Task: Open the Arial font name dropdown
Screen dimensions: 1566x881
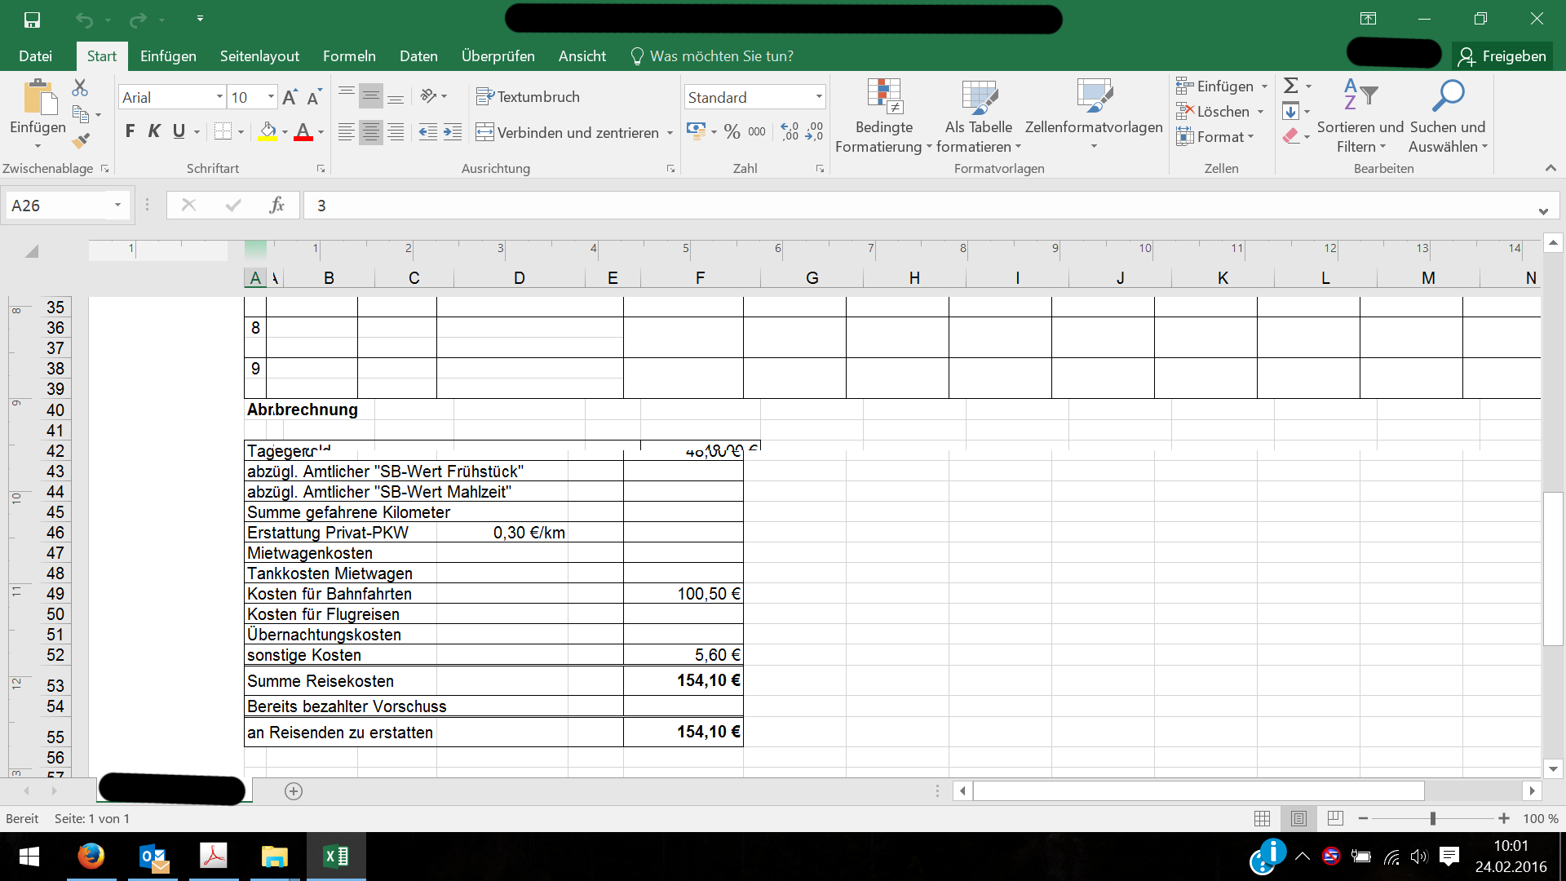Action: coord(219,97)
